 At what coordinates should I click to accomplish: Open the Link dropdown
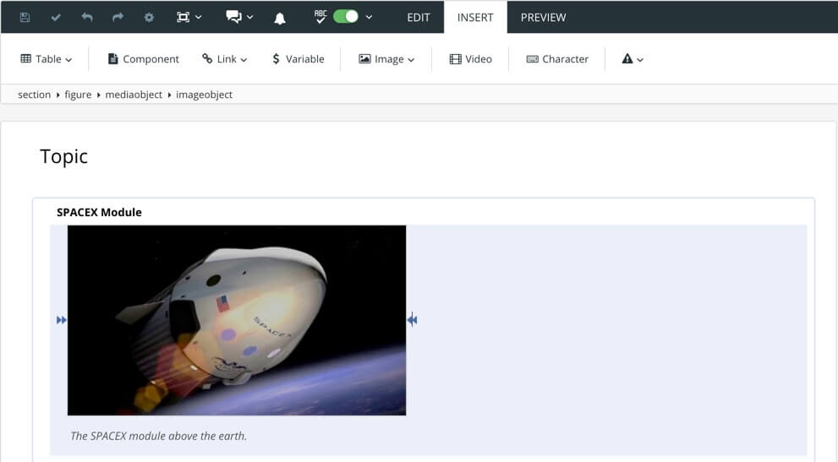click(x=224, y=59)
